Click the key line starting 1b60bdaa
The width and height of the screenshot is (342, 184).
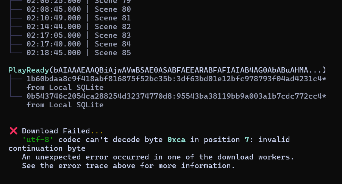pyautogui.click(x=176, y=79)
